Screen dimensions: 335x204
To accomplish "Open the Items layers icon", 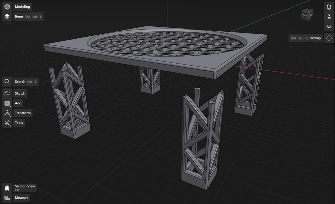I will [x=7, y=17].
